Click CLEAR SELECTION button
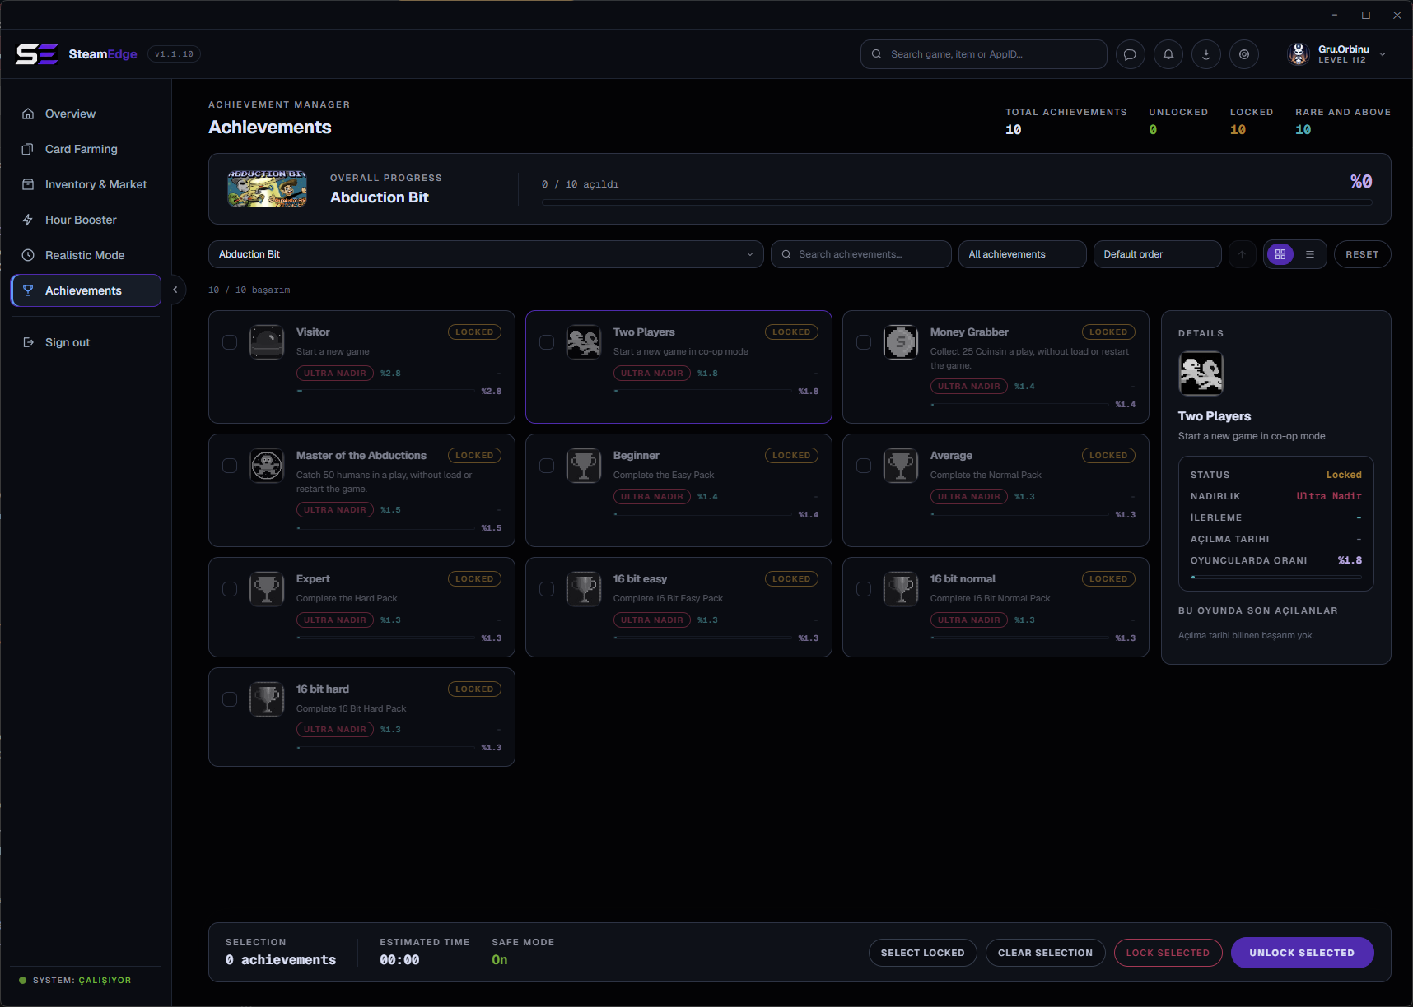Screen dimensions: 1413x1007 coord(1045,953)
